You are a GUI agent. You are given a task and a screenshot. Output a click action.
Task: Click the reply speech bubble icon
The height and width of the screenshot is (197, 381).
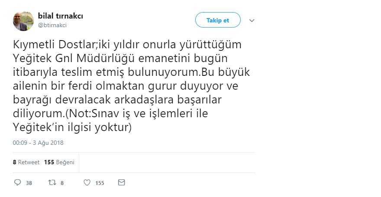(18, 183)
